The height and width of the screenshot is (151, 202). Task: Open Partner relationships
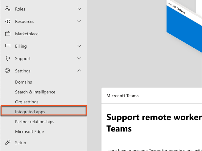click(x=35, y=122)
